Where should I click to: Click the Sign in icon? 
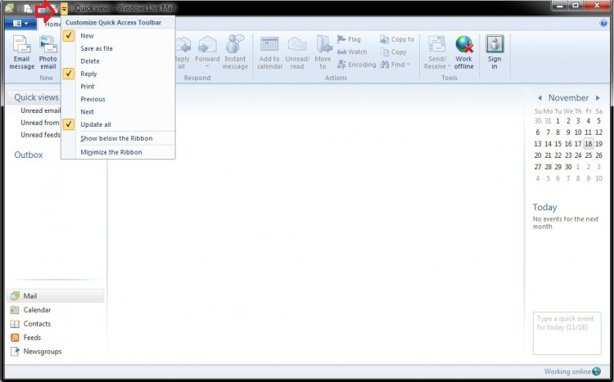point(494,52)
